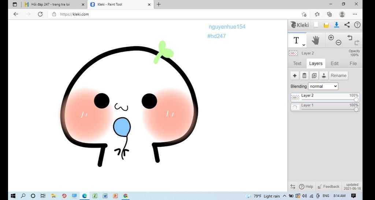The height and width of the screenshot is (200, 375).
Task: Switch to Hỏi đáp 247 browser tab
Action: pyautogui.click(x=50, y=4)
